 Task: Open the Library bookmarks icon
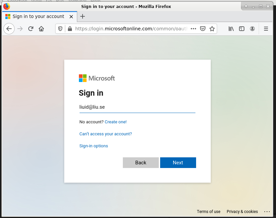coord(231,29)
